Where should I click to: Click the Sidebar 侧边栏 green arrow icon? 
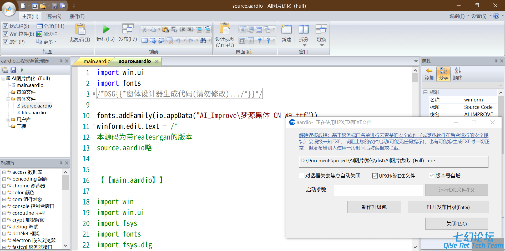(x=39, y=34)
